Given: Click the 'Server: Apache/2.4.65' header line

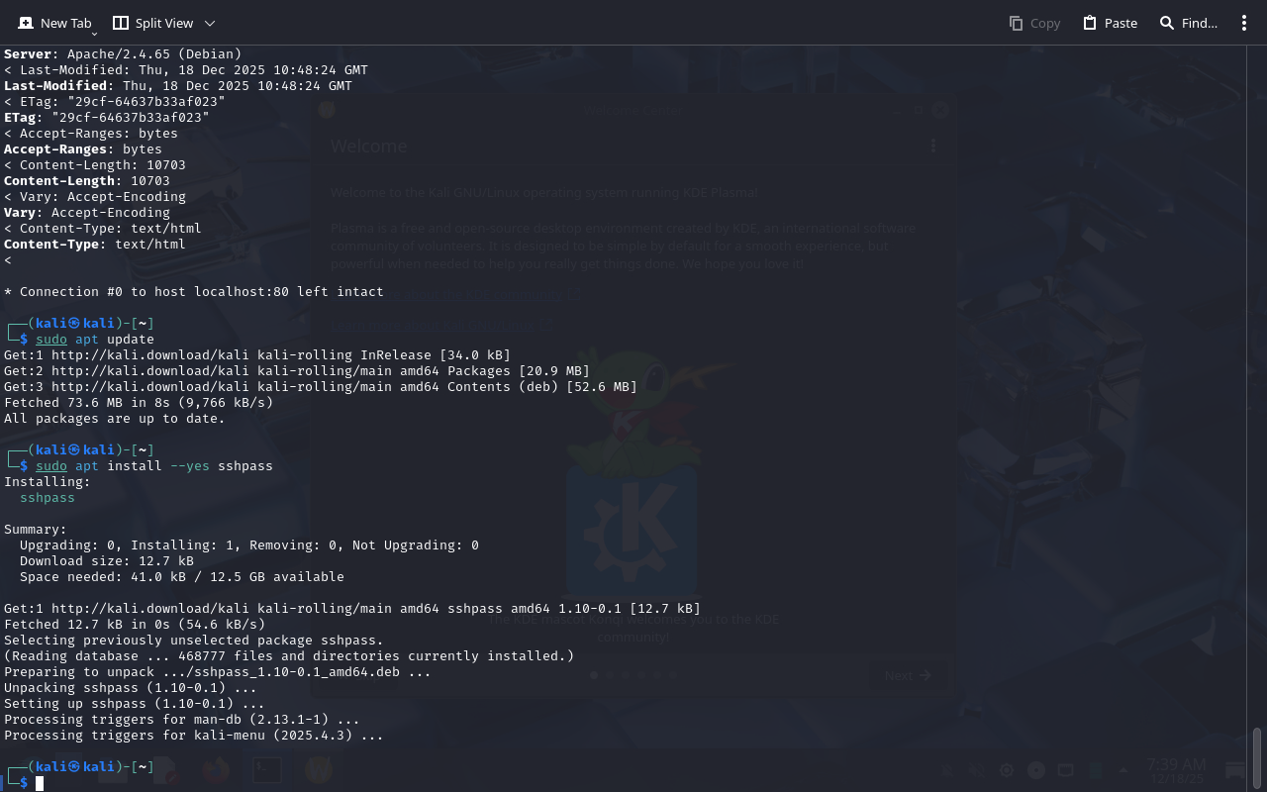Looking at the screenshot, I should [x=123, y=54].
